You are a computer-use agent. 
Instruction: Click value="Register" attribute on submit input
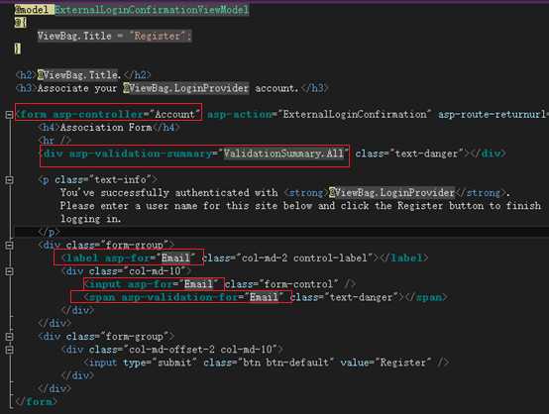coord(385,362)
